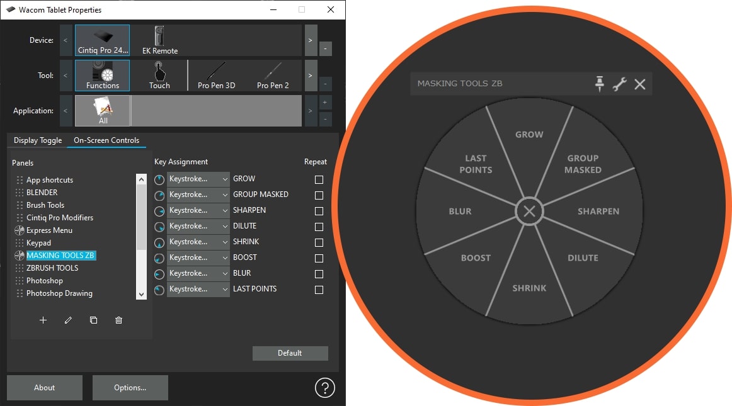
Task: Edit selected panel with pencil icon
Action: pyautogui.click(x=68, y=320)
